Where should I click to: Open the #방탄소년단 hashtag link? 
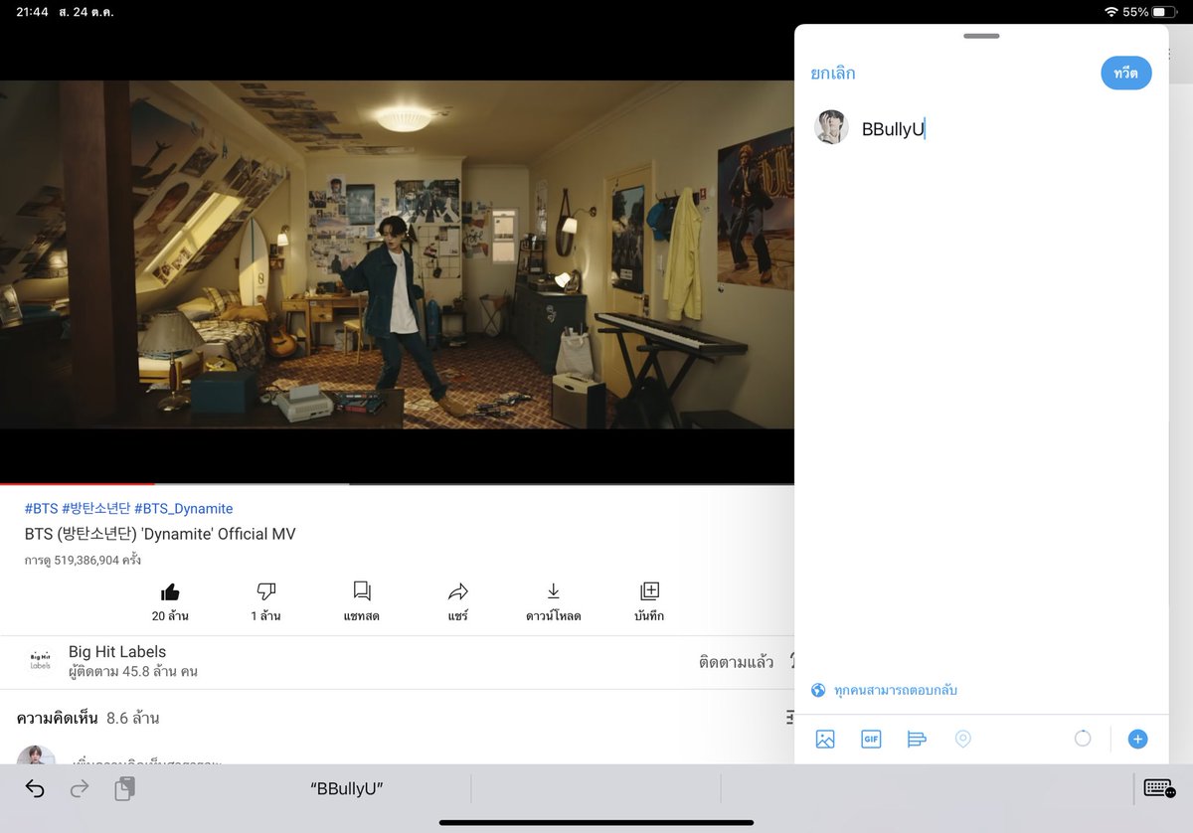(95, 509)
